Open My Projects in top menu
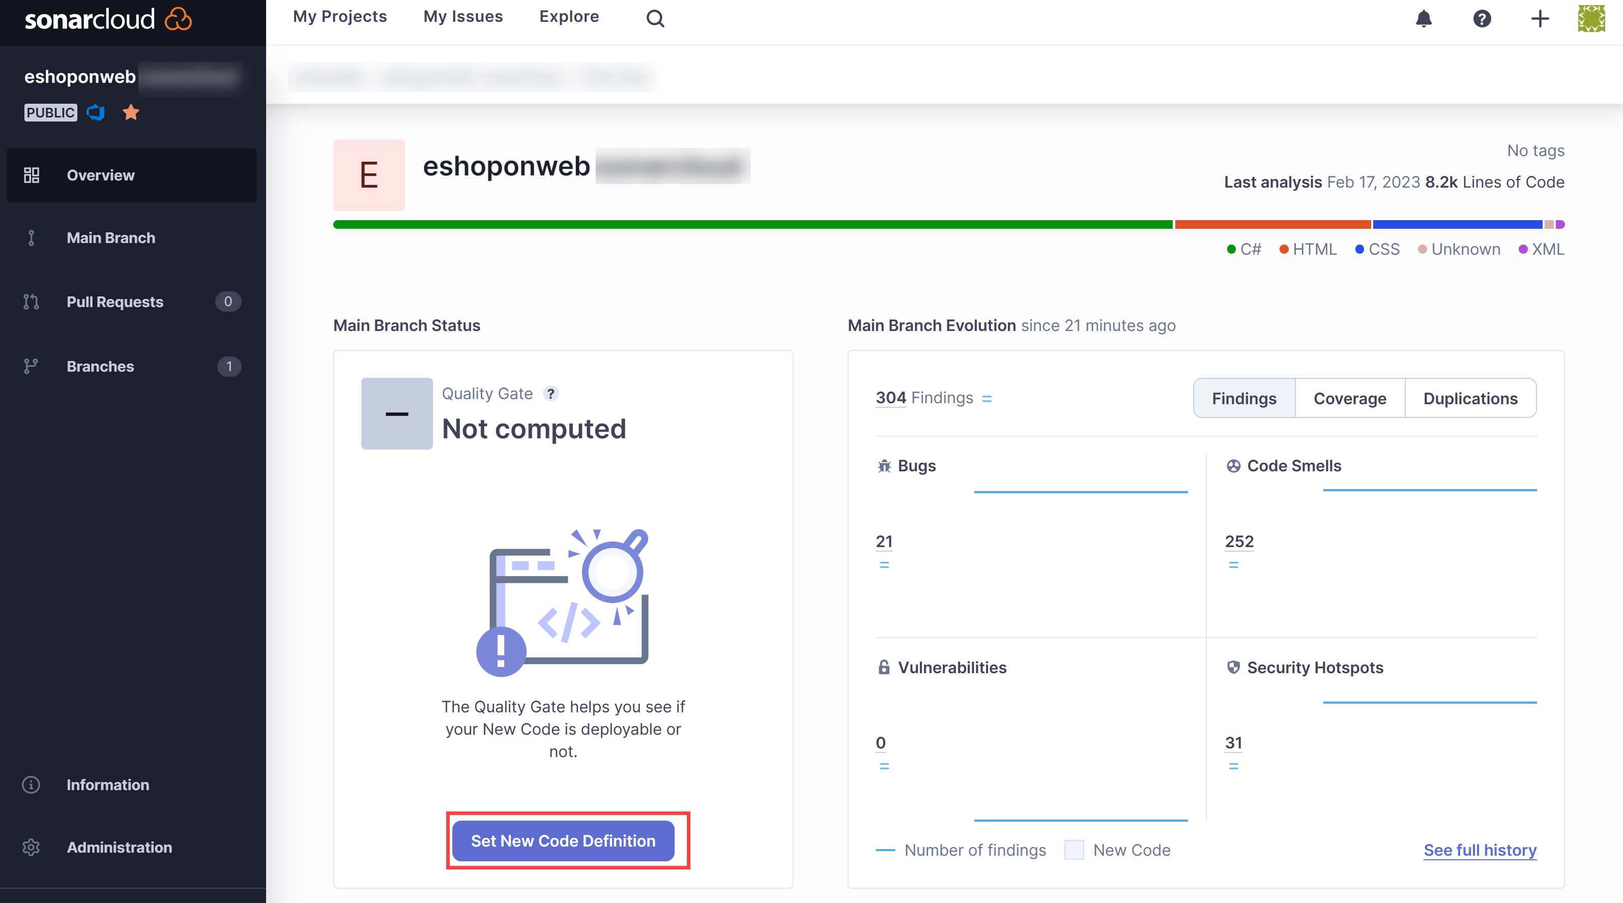This screenshot has height=903, width=1623. (339, 16)
